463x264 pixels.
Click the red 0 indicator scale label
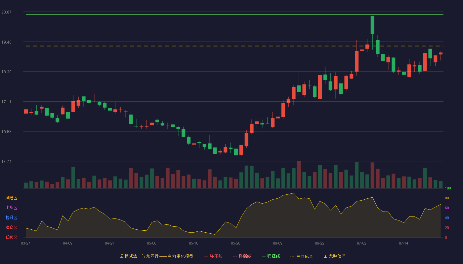pos(446,238)
